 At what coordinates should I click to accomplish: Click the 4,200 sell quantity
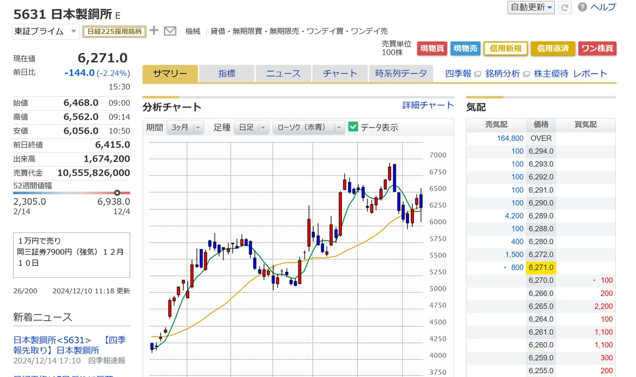pyautogui.click(x=514, y=216)
